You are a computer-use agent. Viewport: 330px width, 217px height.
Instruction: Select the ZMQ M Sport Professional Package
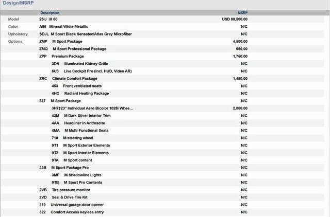pyautogui.click(x=73, y=49)
